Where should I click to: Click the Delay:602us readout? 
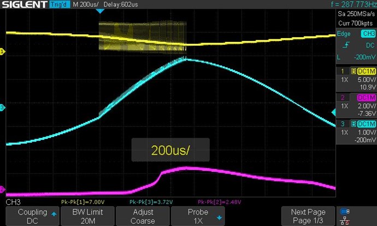(121, 4)
